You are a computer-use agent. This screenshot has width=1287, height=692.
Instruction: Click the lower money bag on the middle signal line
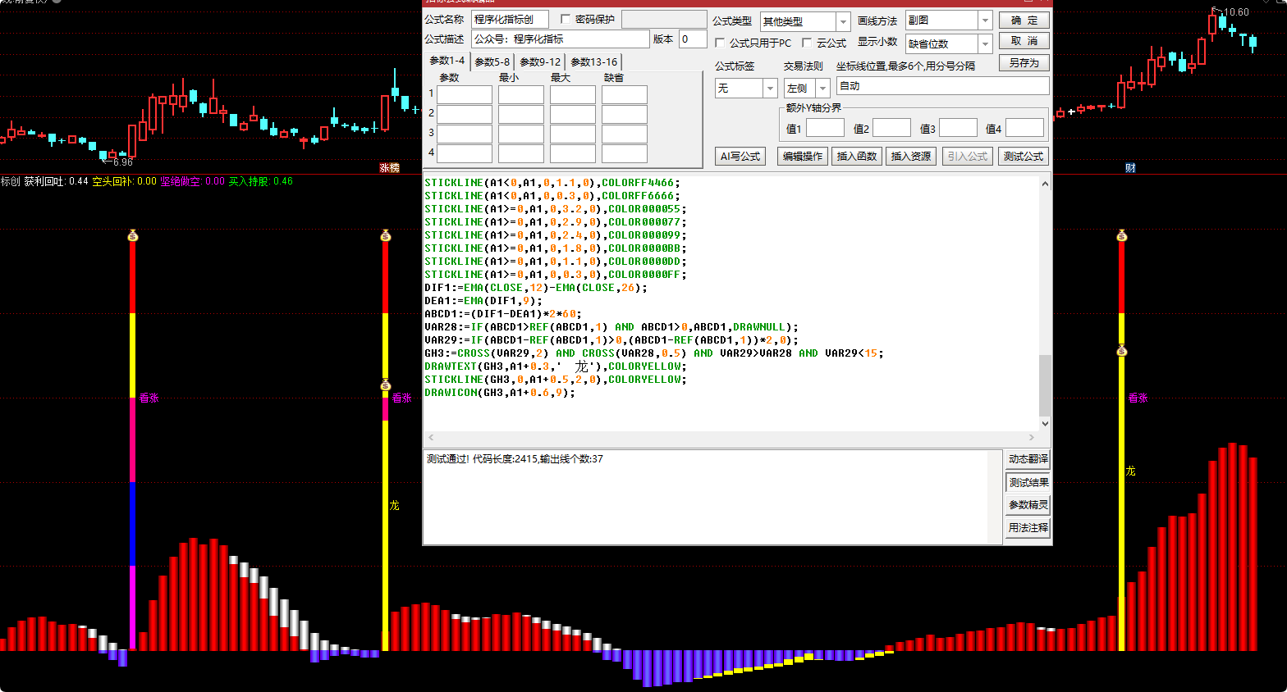[386, 385]
